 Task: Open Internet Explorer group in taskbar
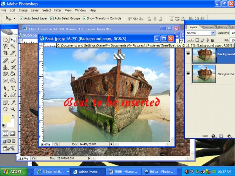point(52,172)
